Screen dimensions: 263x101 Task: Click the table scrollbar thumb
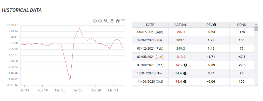coord(256,28)
